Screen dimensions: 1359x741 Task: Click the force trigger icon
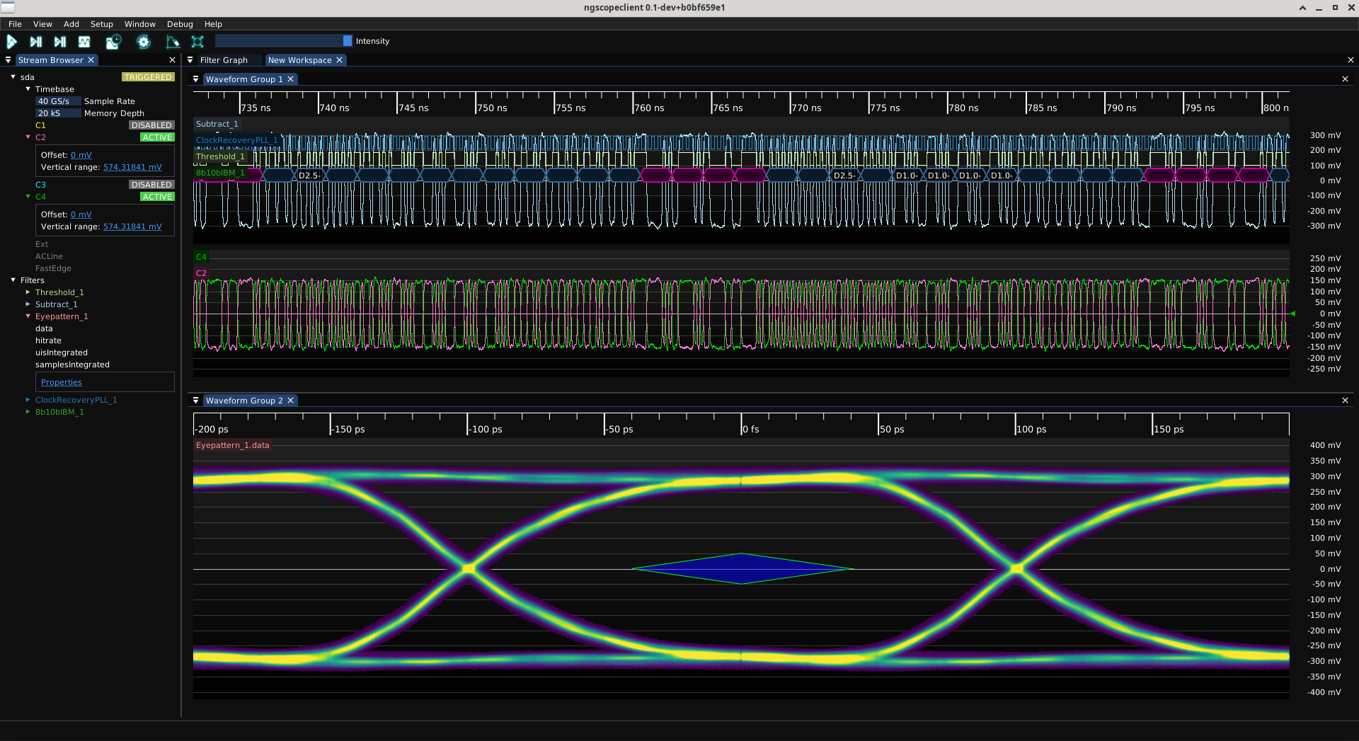click(60, 42)
